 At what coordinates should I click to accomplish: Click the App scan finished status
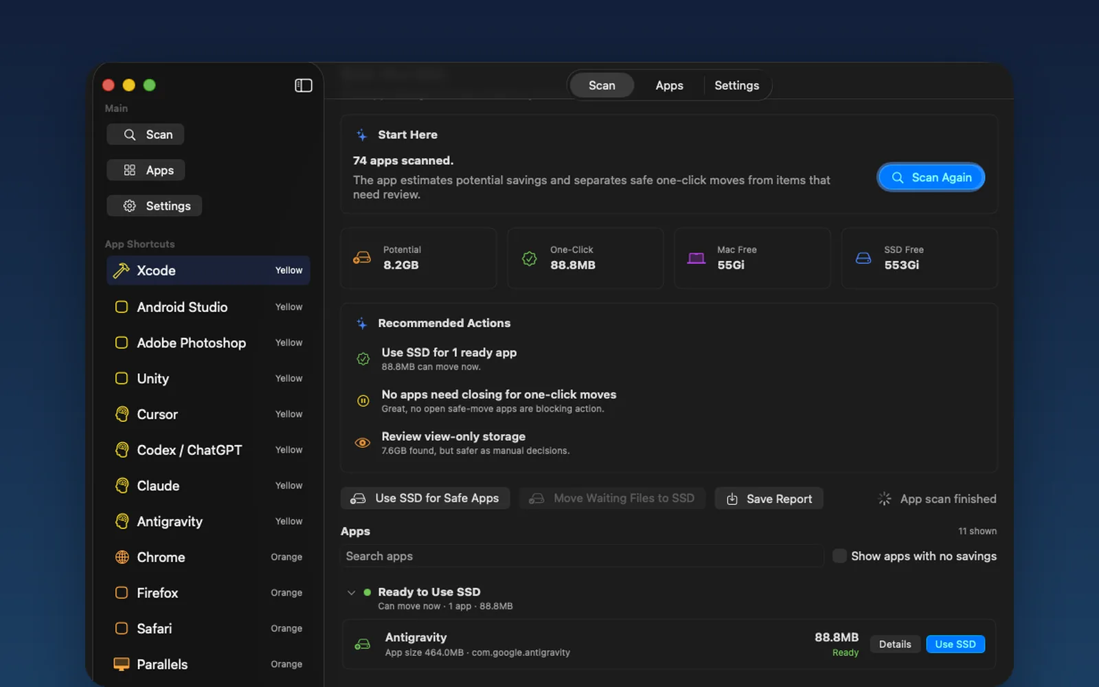coord(948,499)
